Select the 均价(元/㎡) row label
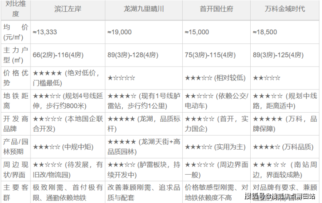This screenshot has width=322, height=203. pos(16,32)
